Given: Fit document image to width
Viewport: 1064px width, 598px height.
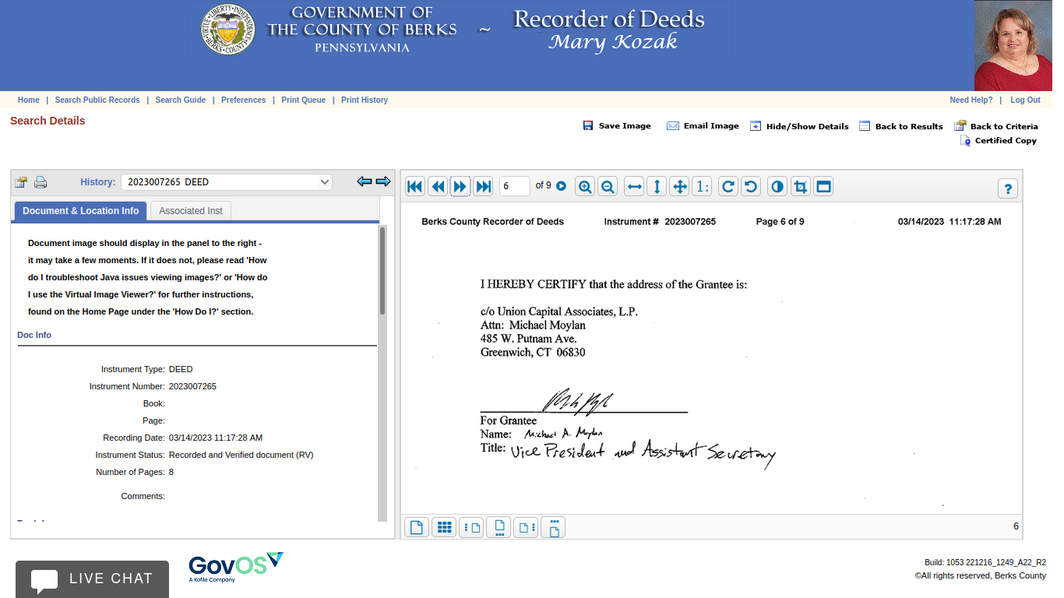Looking at the screenshot, I should tap(635, 186).
